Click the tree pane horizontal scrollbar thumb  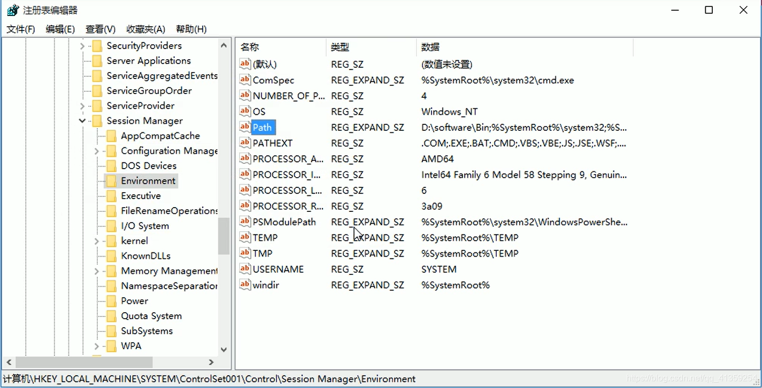[x=84, y=362]
